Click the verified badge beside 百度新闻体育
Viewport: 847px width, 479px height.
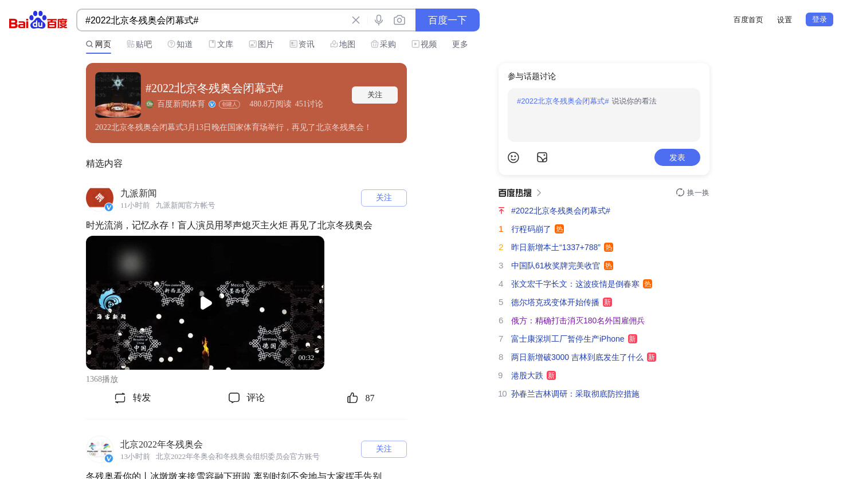click(x=212, y=104)
